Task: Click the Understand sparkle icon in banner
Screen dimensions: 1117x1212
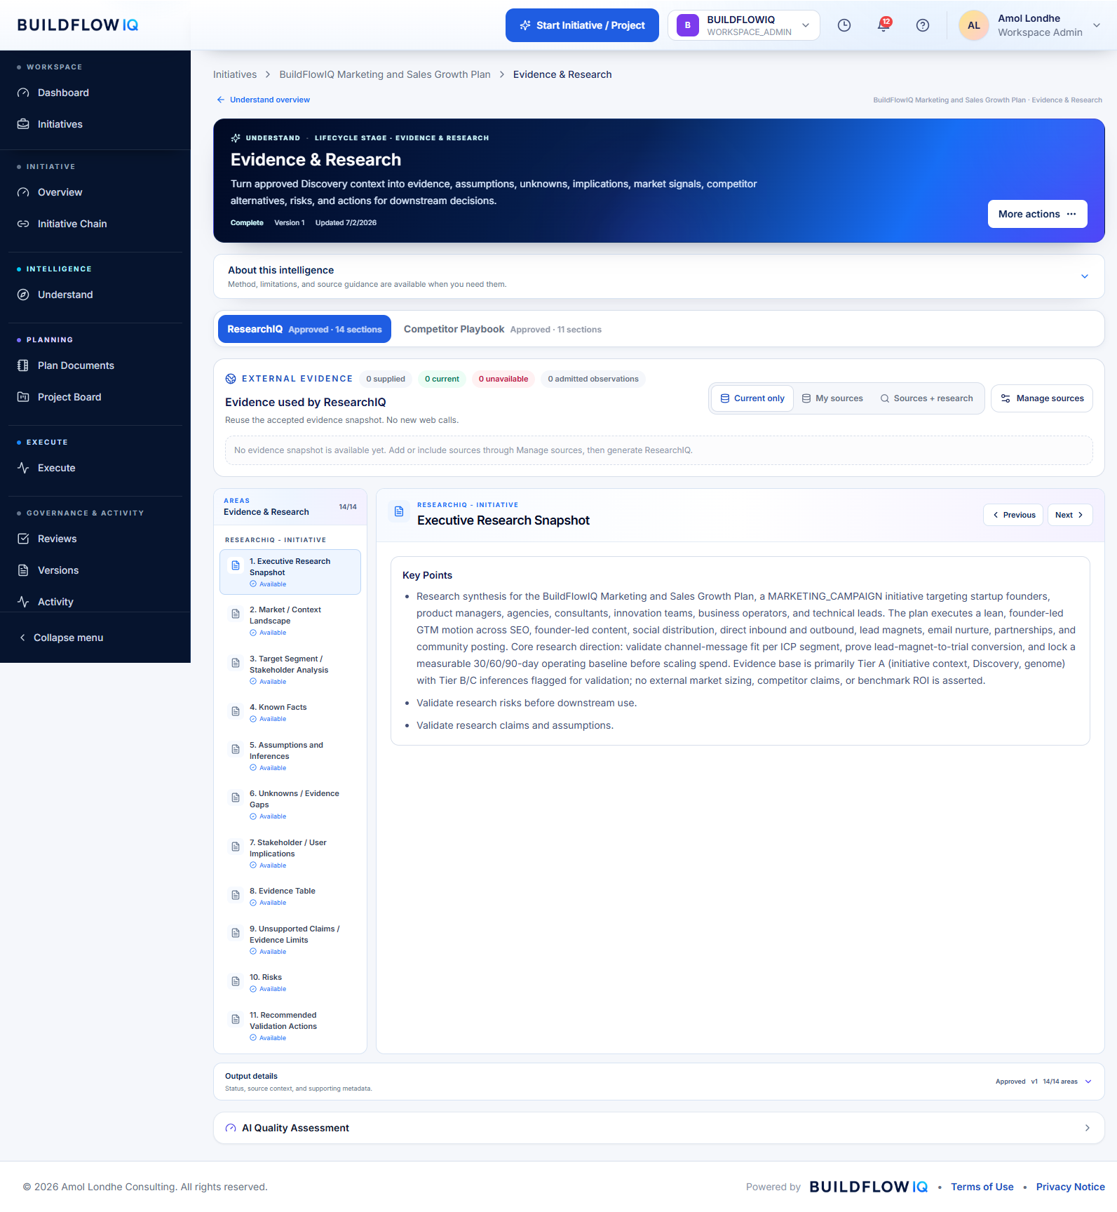Action: (236, 138)
